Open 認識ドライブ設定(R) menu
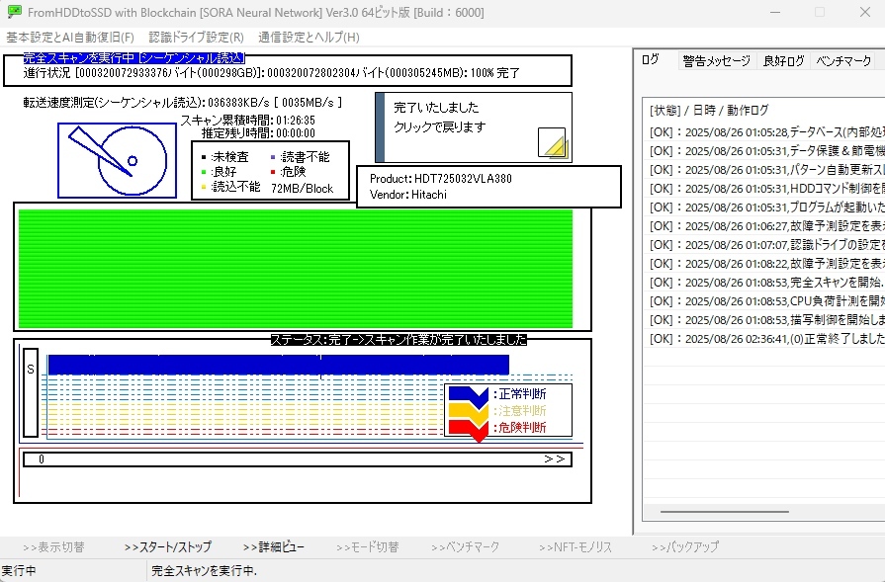This screenshot has width=885, height=582. pos(197,38)
